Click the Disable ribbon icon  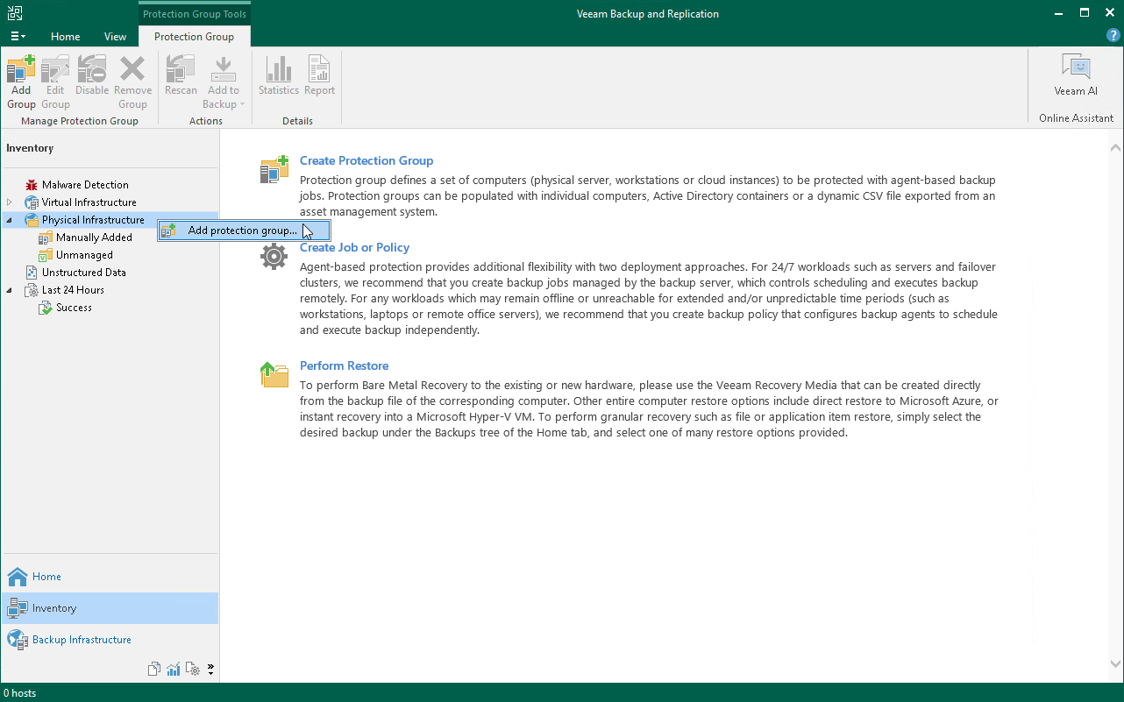tap(92, 76)
